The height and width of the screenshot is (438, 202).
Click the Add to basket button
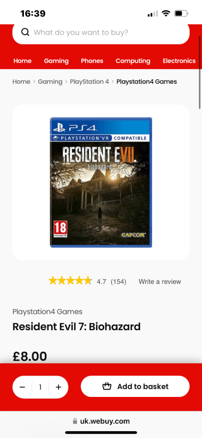coord(135,386)
